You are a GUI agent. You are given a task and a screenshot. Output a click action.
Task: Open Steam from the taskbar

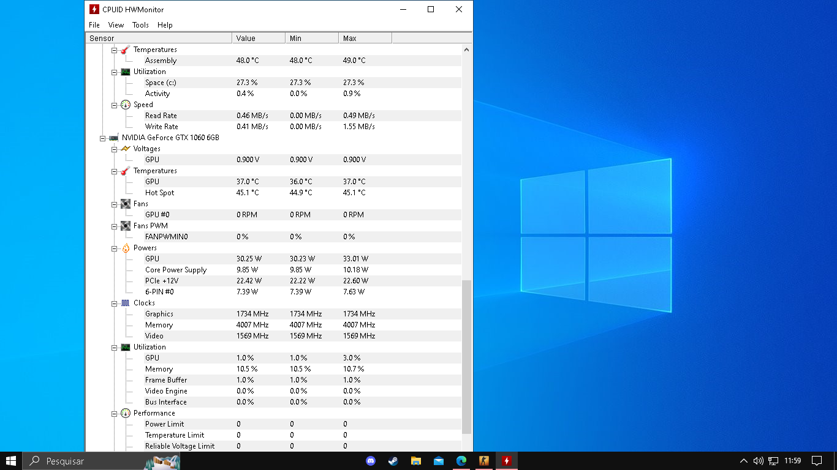[393, 461]
